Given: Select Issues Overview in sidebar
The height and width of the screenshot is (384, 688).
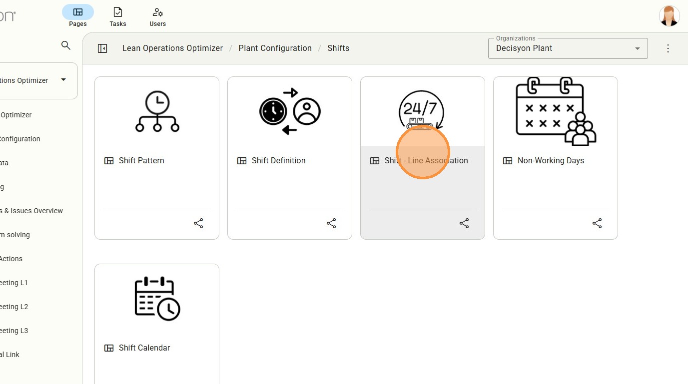Looking at the screenshot, I should click(32, 211).
